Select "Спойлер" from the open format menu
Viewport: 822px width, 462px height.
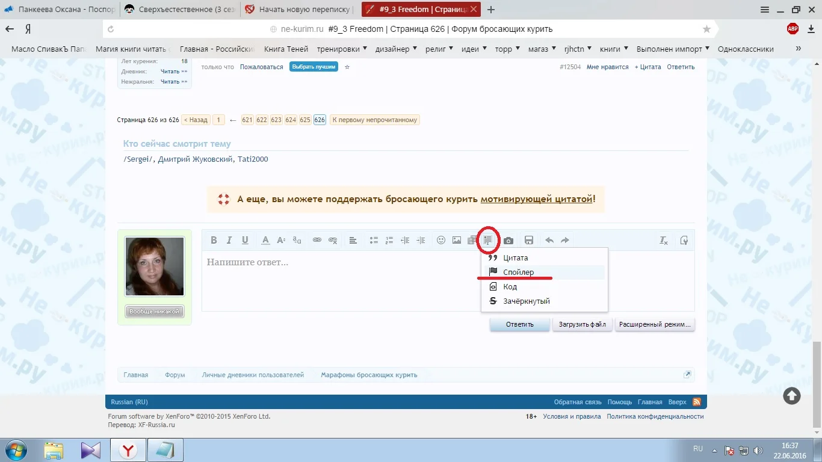click(519, 272)
